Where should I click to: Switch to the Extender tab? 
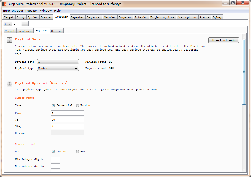tap(141, 17)
